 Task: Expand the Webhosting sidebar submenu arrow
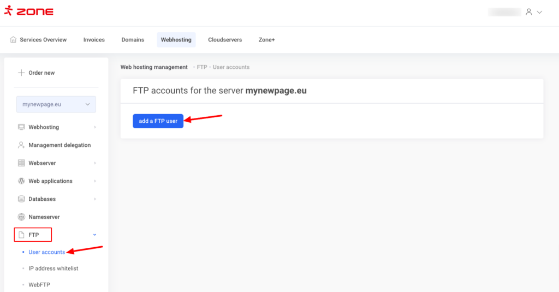95,127
